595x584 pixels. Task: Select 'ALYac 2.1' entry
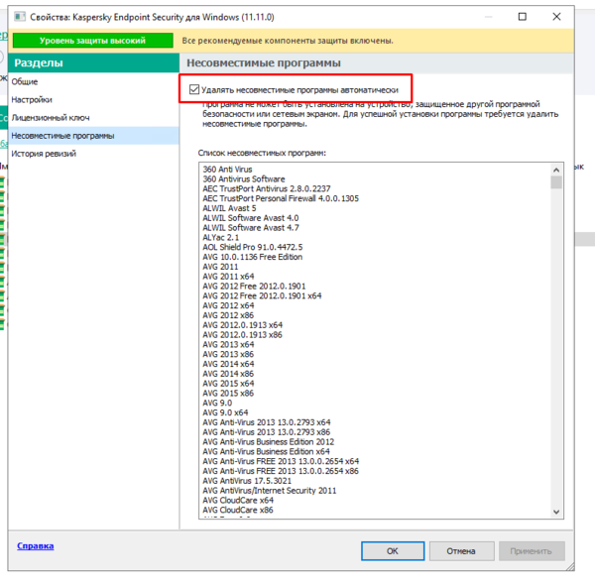[221, 238]
